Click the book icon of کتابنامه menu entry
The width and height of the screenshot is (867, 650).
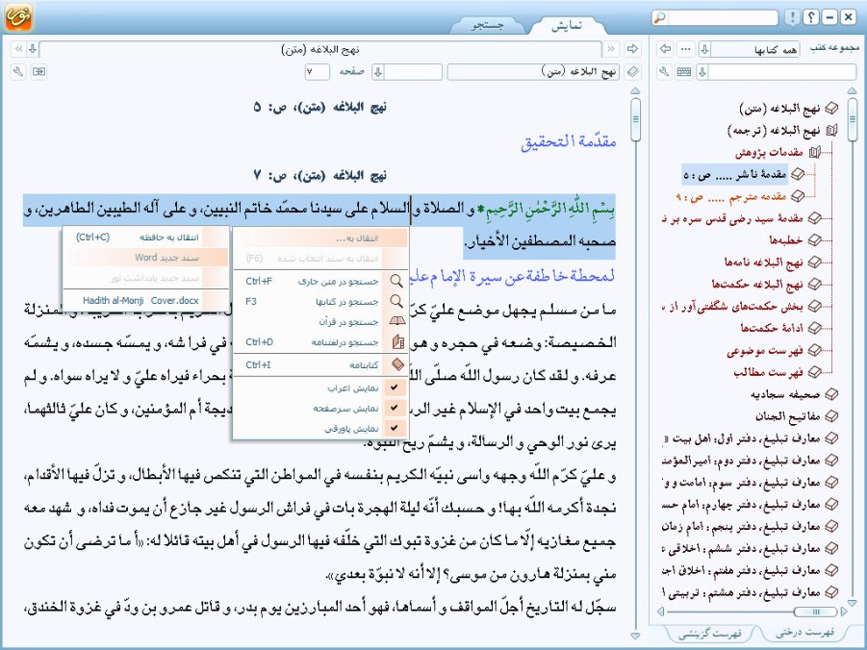pyautogui.click(x=397, y=364)
